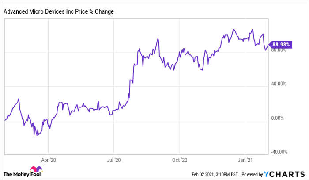Image resolution: width=309 pixels, height=180 pixels.
Task: Click the line's starting point at 0%
Action: click(5, 120)
